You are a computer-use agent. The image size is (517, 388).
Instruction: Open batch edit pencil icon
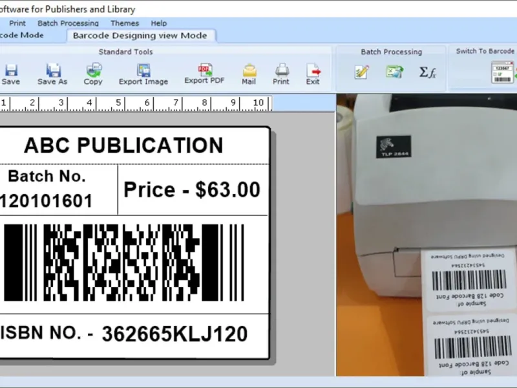tap(361, 72)
